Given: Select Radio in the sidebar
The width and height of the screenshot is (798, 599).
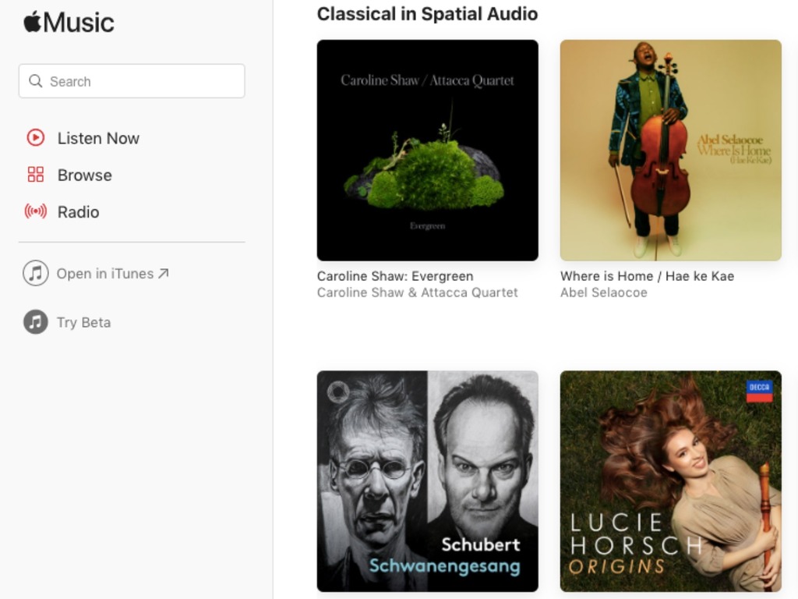Looking at the screenshot, I should tap(62, 211).
